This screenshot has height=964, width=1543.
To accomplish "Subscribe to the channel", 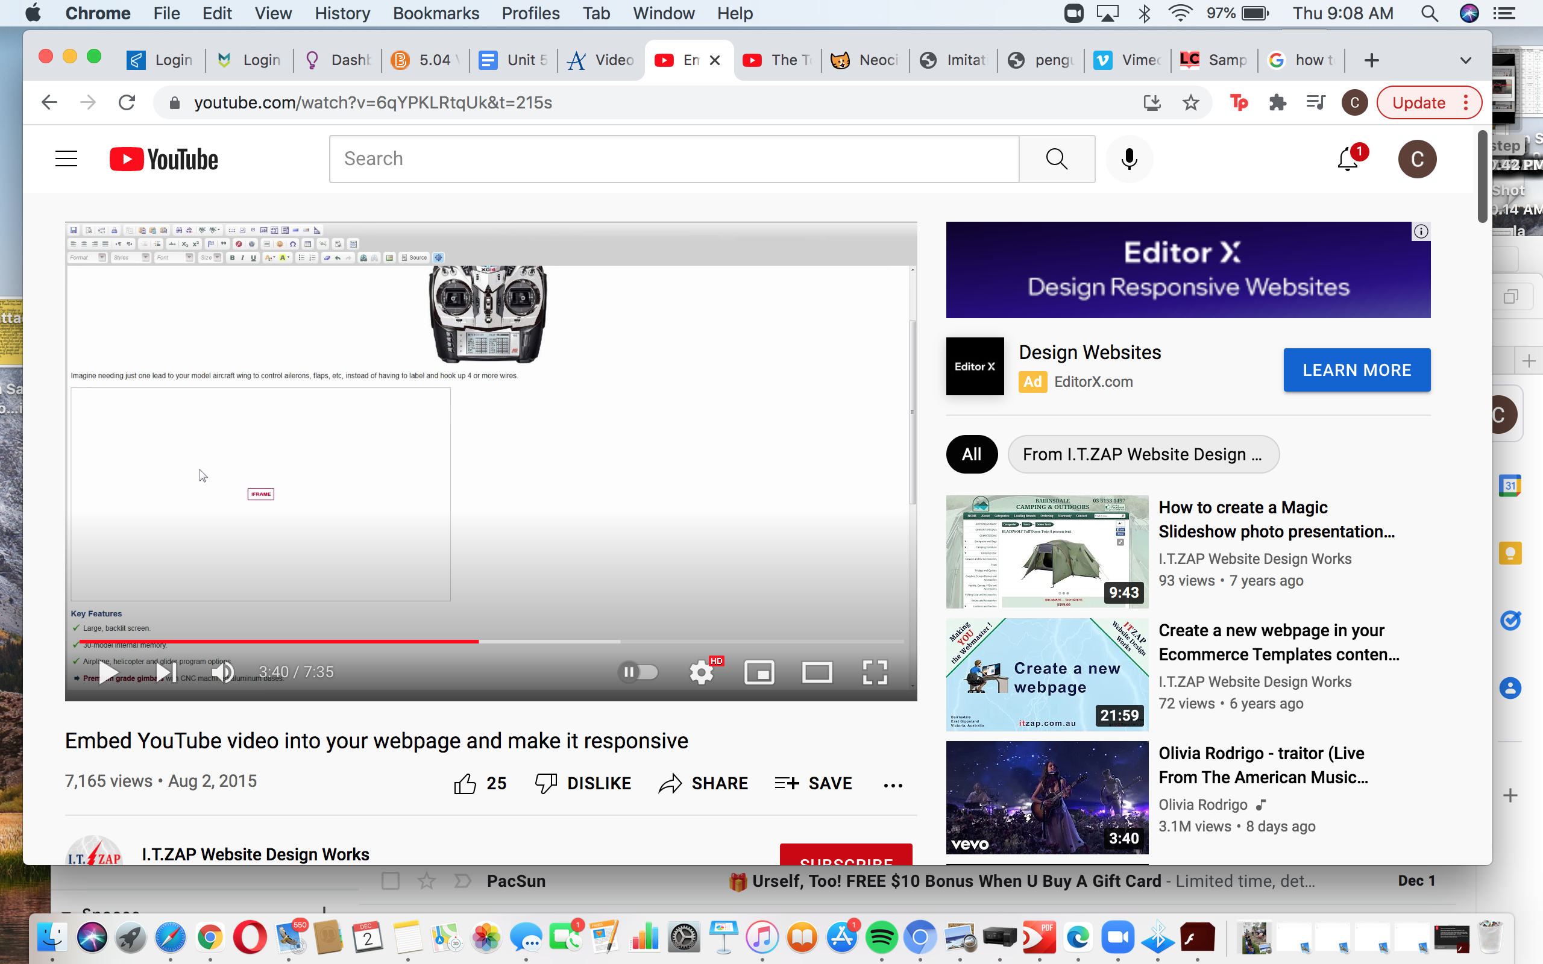I will click(846, 856).
